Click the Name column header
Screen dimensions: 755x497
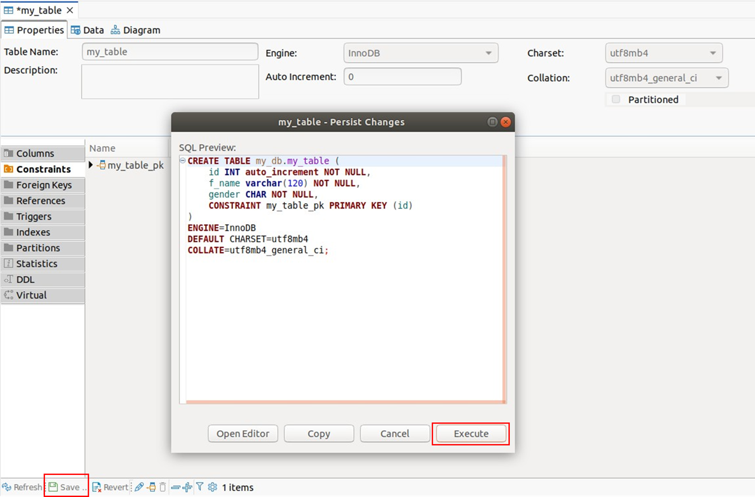click(x=102, y=148)
